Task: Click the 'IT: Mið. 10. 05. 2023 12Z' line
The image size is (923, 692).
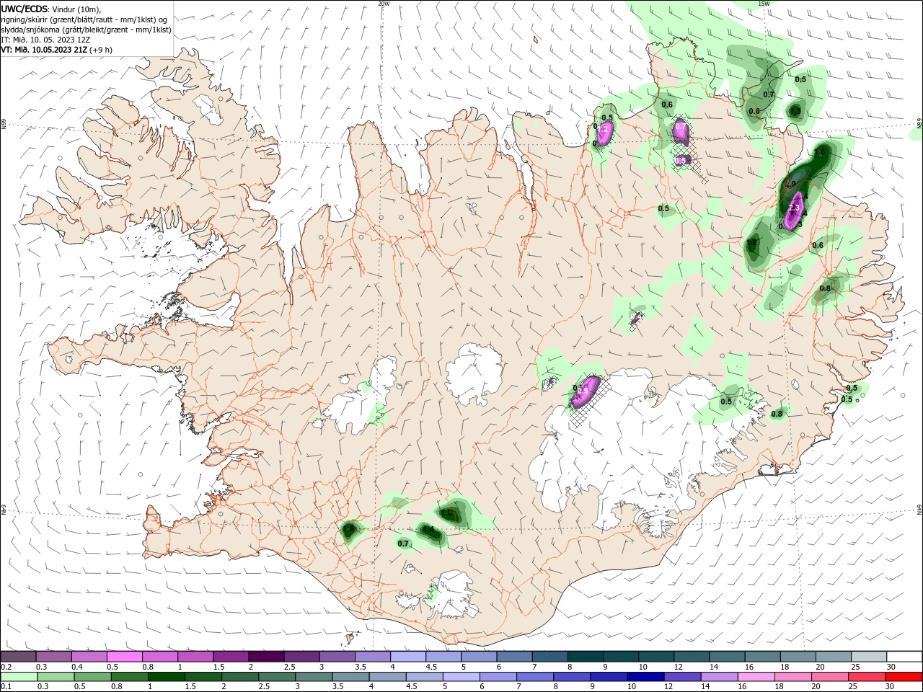Action: (x=45, y=40)
